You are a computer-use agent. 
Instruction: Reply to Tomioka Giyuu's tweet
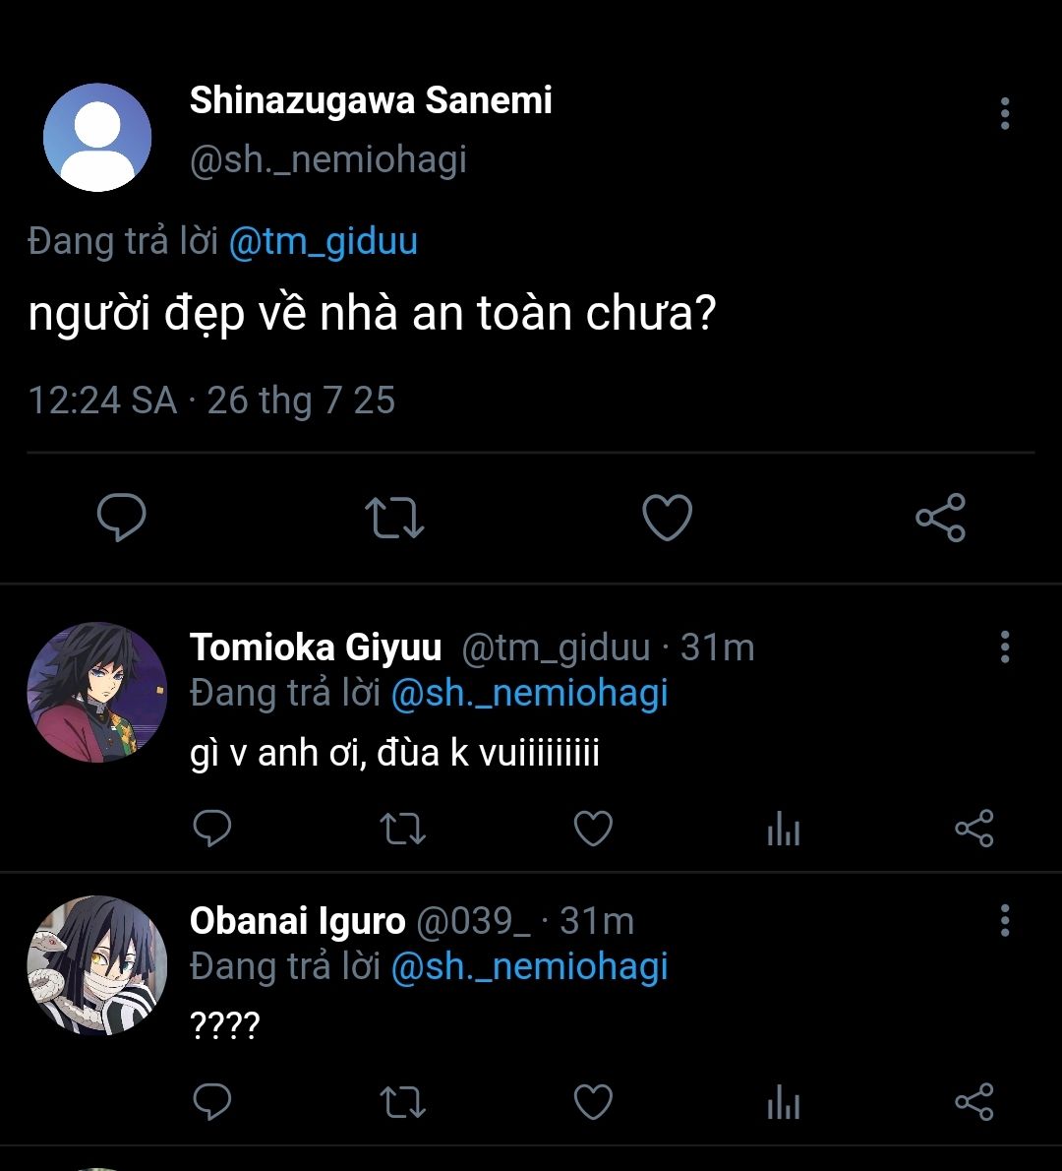211,830
